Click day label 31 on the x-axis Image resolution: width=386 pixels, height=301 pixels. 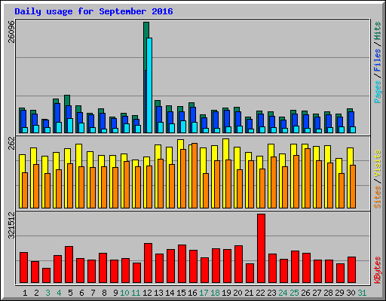click(x=362, y=293)
